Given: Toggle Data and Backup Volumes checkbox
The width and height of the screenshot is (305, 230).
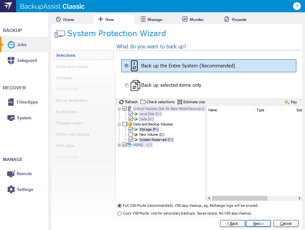Looking at the screenshot, I should pos(125,124).
